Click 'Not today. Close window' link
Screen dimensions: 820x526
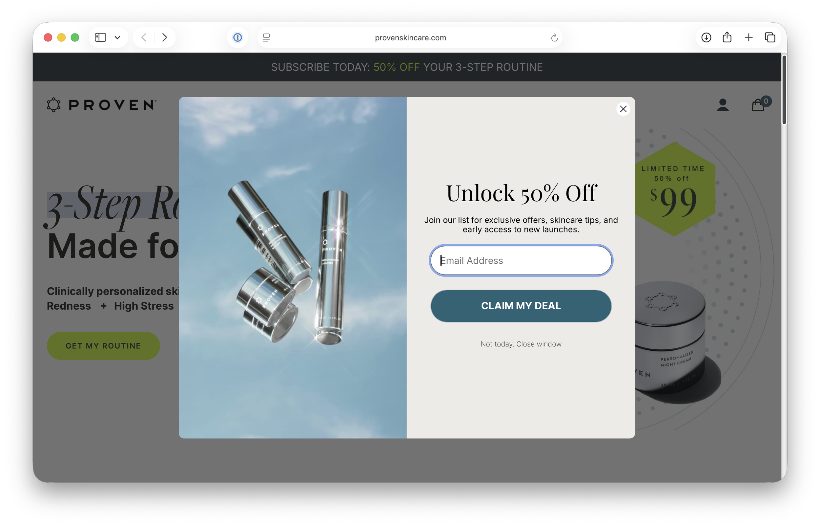521,344
